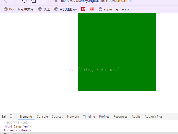This screenshot has width=178, height=134.
Task: Open the supermap_javascri... bookmark
Action: (x=116, y=9)
